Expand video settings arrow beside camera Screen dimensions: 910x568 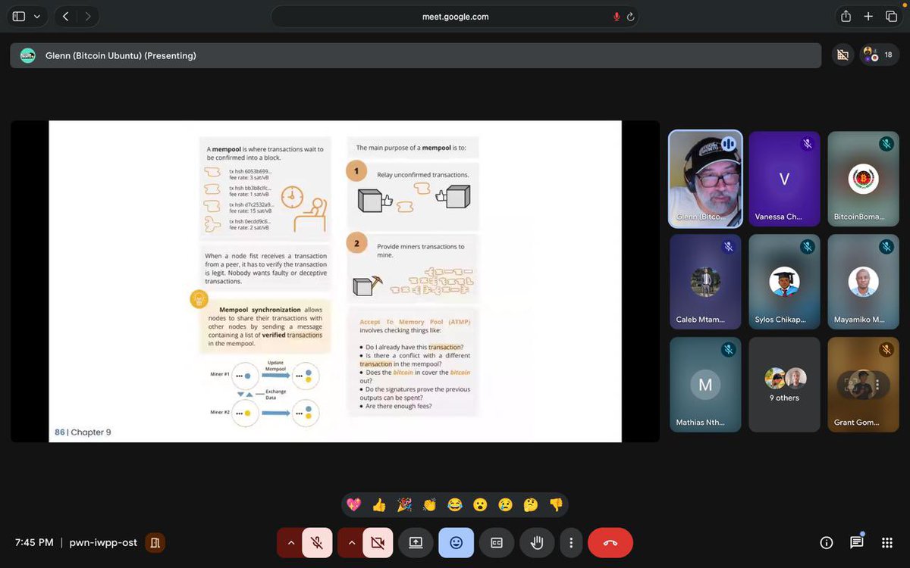(350, 542)
